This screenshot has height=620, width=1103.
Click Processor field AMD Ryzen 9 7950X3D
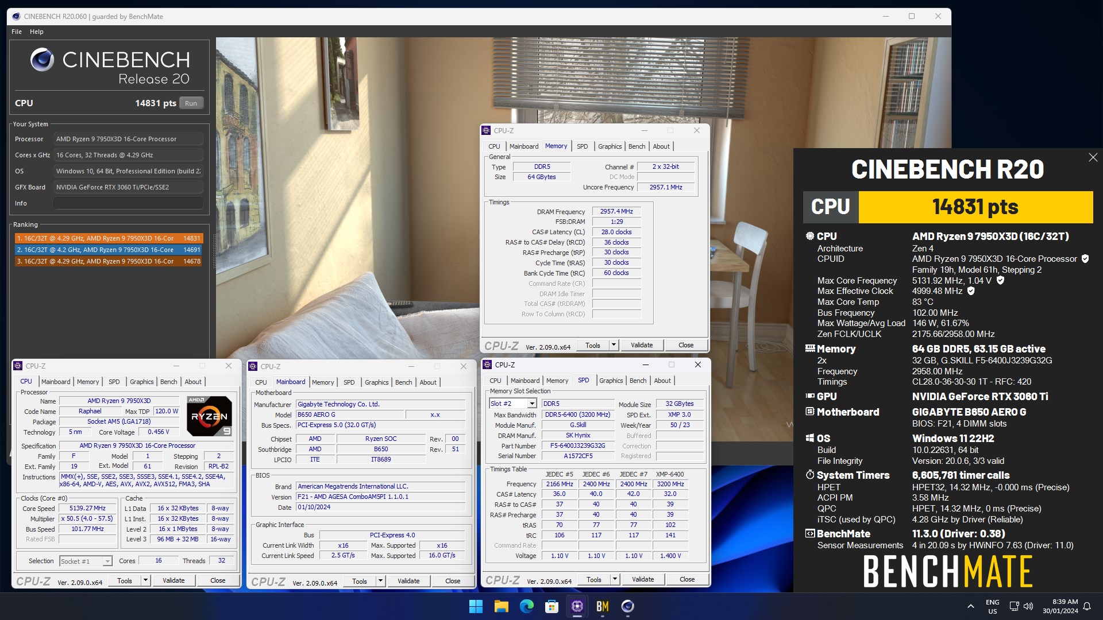[129, 139]
